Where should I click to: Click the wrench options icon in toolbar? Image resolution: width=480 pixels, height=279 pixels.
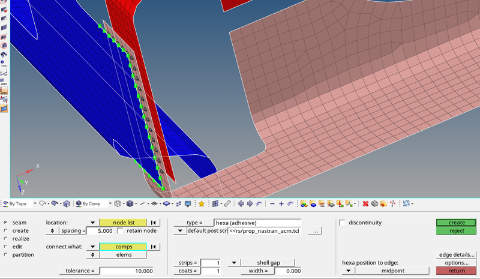(x=227, y=204)
